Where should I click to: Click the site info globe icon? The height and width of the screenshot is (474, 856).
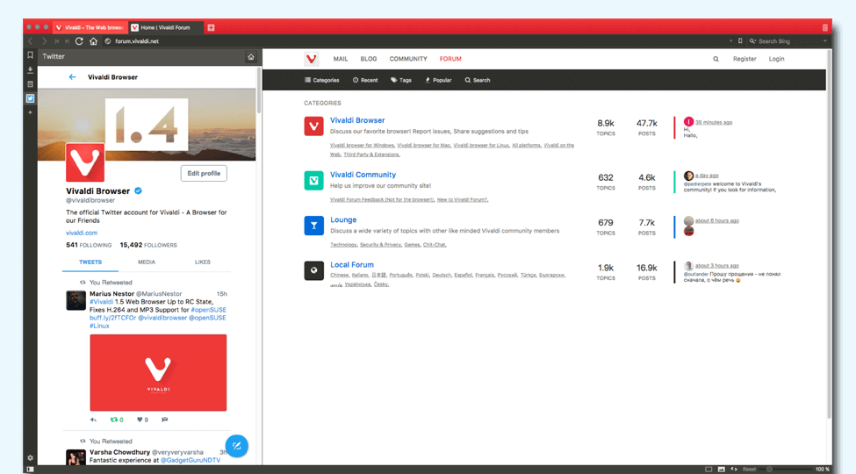(107, 41)
